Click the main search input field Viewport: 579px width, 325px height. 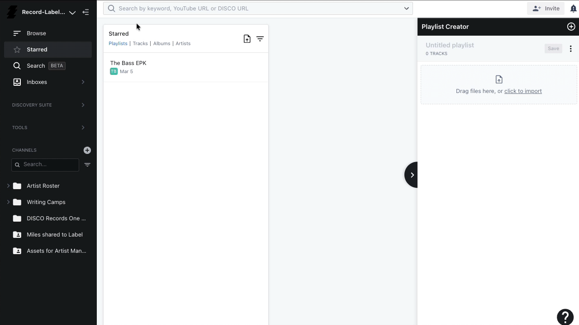click(x=258, y=8)
